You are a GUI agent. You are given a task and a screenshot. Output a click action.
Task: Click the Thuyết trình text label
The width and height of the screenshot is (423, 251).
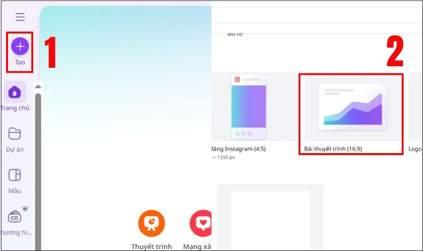pos(152,246)
